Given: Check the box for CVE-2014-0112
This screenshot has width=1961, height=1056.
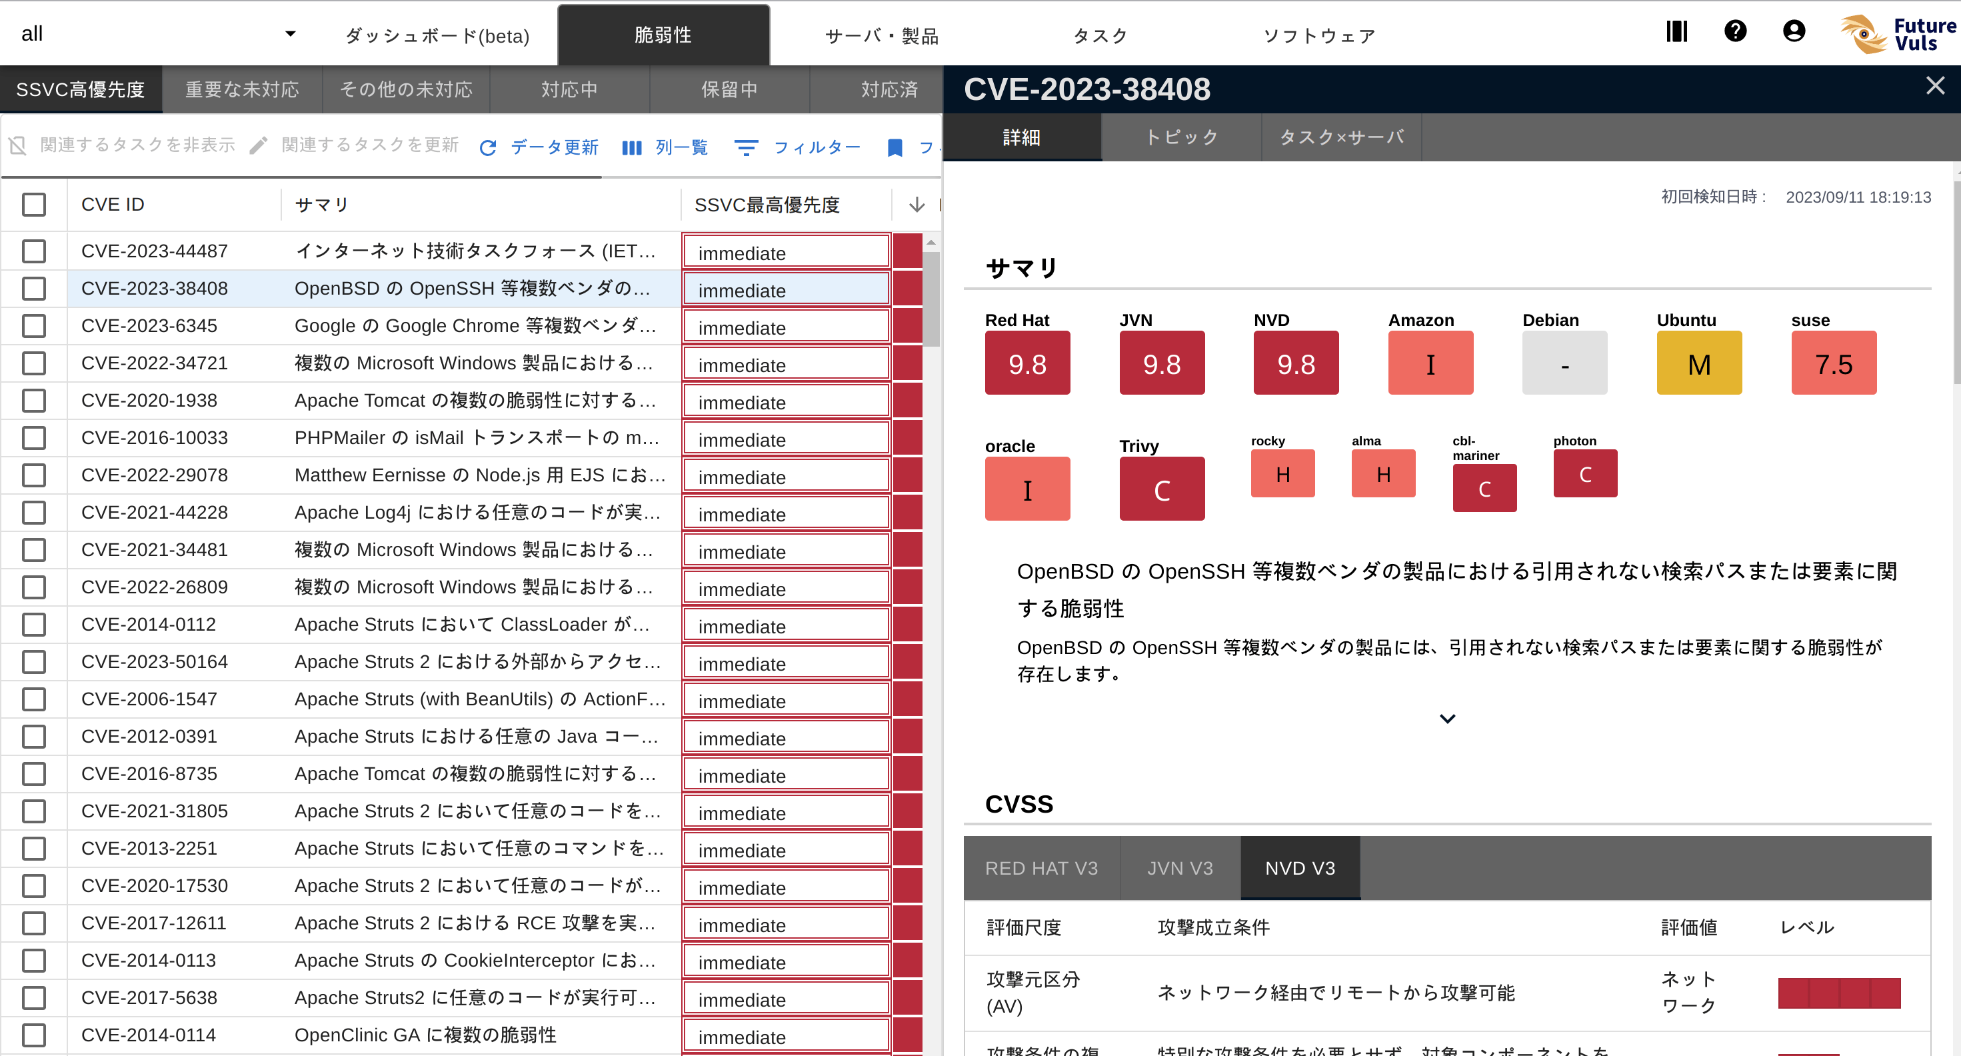Looking at the screenshot, I should 33,624.
